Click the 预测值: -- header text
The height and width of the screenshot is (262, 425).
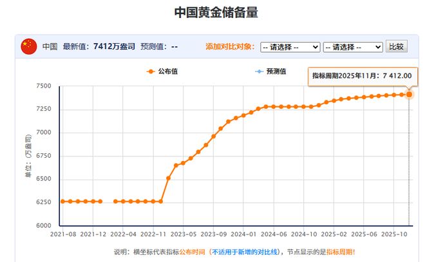click(159, 46)
